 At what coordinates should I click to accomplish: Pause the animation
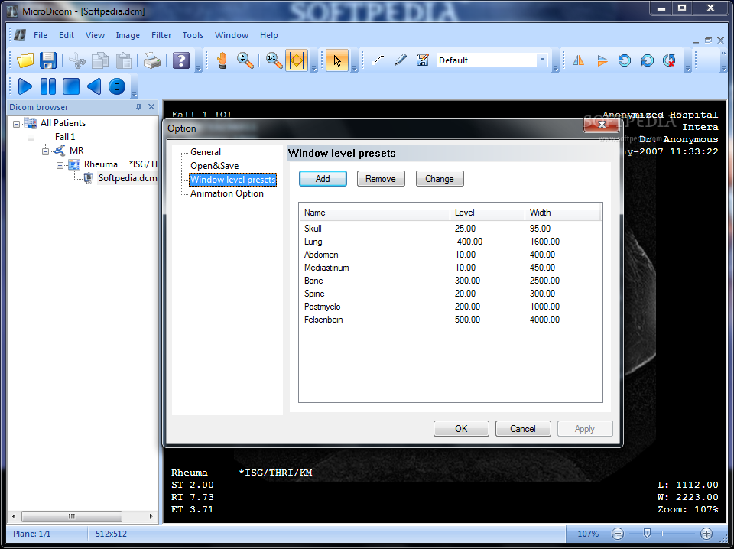click(x=47, y=86)
